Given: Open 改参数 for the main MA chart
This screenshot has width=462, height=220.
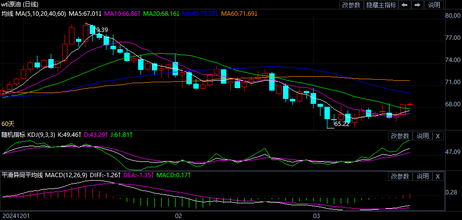Looking at the screenshot, I should tap(351, 5).
